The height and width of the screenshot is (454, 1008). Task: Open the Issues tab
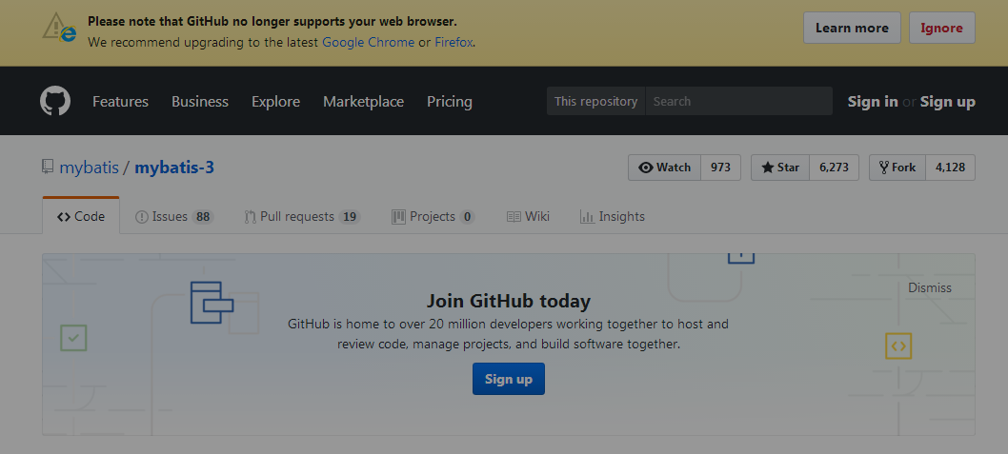170,217
